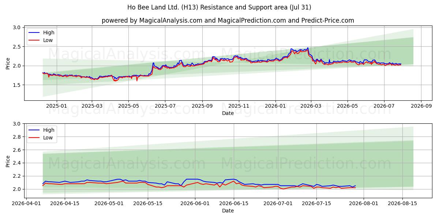The height and width of the screenshot is (219, 439).
Task: Click the 'Date' axis label under top chart
Action: (x=228, y=114)
